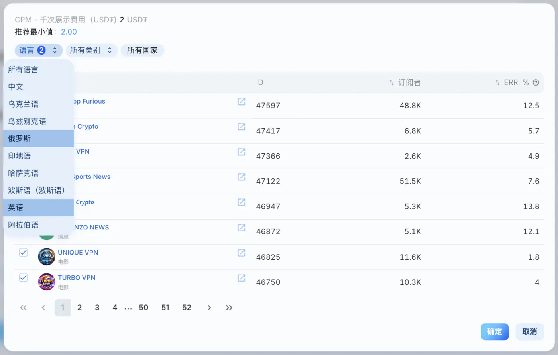Select 阿拉伯语 language option

39,225
